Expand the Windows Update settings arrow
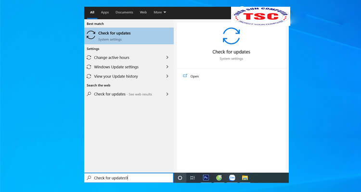Image resolution: width=361 pixels, height=192 pixels. [168, 67]
